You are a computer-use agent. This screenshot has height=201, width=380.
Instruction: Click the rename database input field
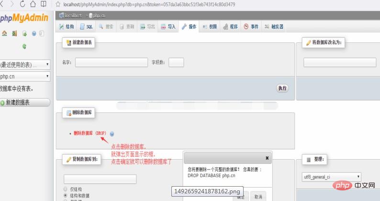coord(340,62)
